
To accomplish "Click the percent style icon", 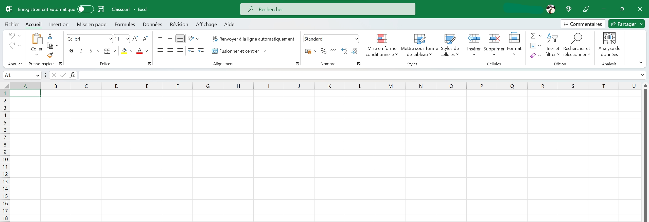I will pos(323,51).
